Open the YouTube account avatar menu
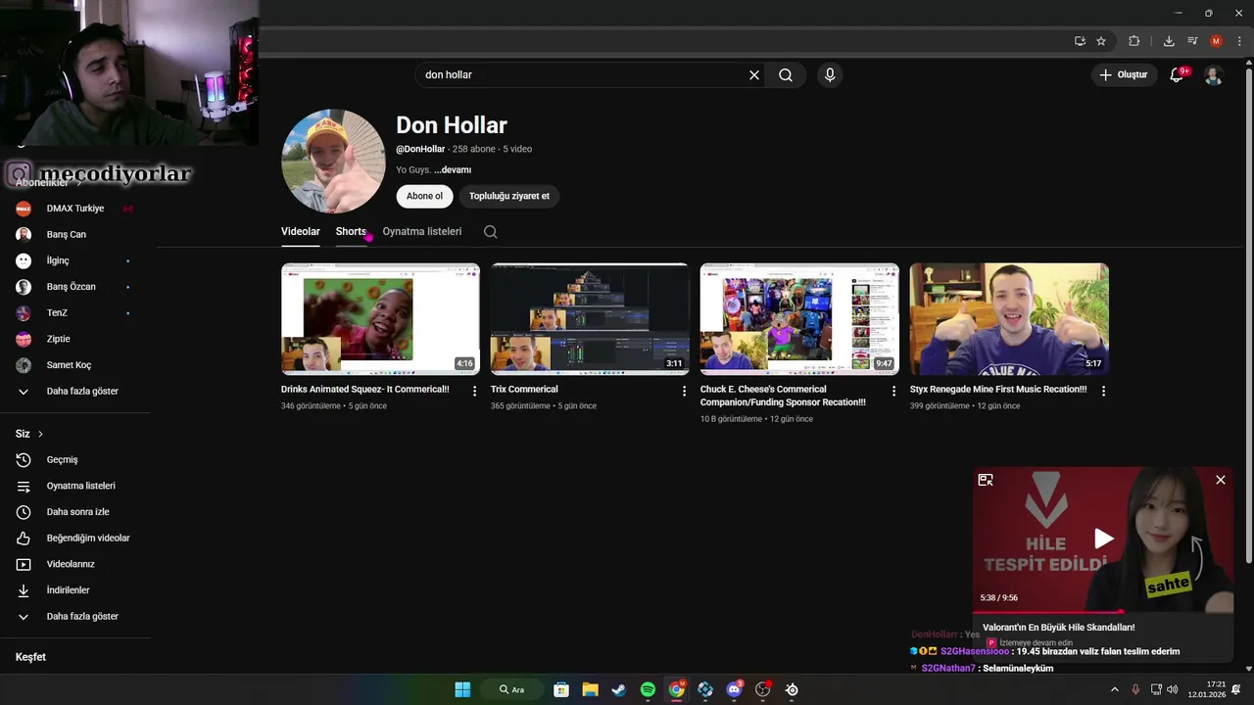 (1213, 75)
